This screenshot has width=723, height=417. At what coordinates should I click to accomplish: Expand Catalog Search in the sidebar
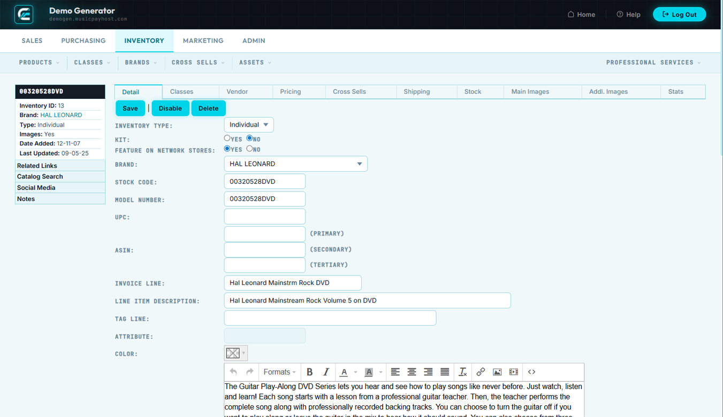[x=60, y=176]
